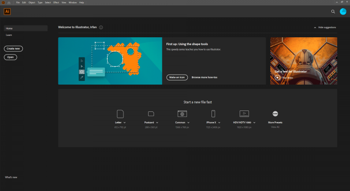The height and width of the screenshot is (191, 350).
Task: Click the Open button
Action: point(10,57)
